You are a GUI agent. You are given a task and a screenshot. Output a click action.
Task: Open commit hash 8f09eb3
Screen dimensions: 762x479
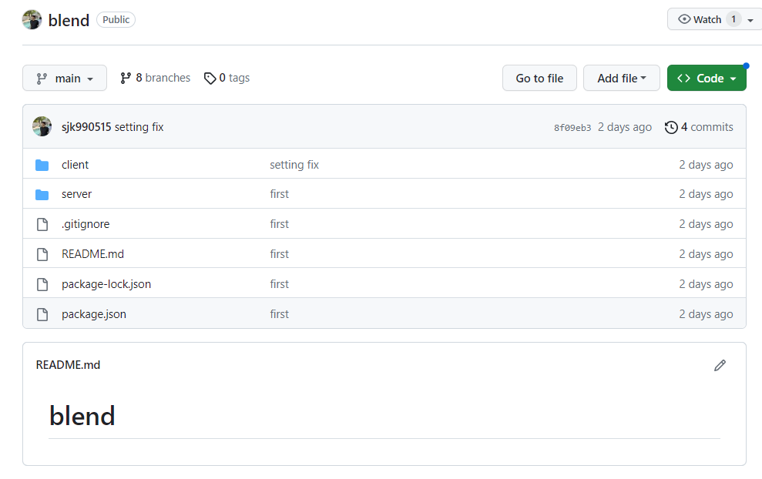click(572, 128)
